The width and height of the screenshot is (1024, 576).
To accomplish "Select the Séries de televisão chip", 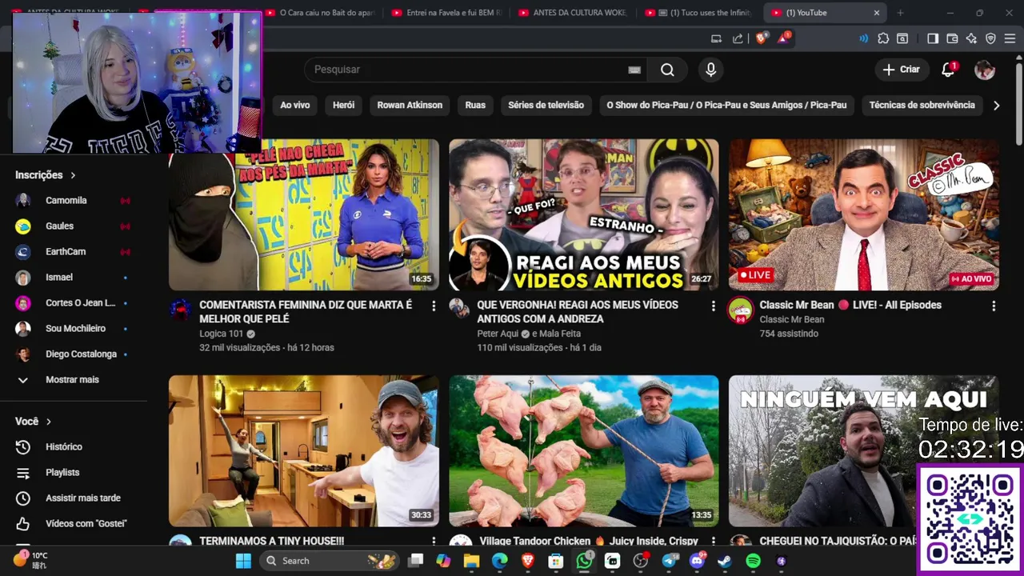I will 546,105.
